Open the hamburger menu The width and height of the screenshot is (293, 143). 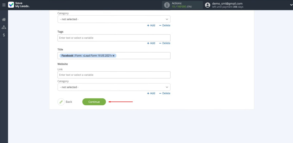pyautogui.click(x=4, y=5)
